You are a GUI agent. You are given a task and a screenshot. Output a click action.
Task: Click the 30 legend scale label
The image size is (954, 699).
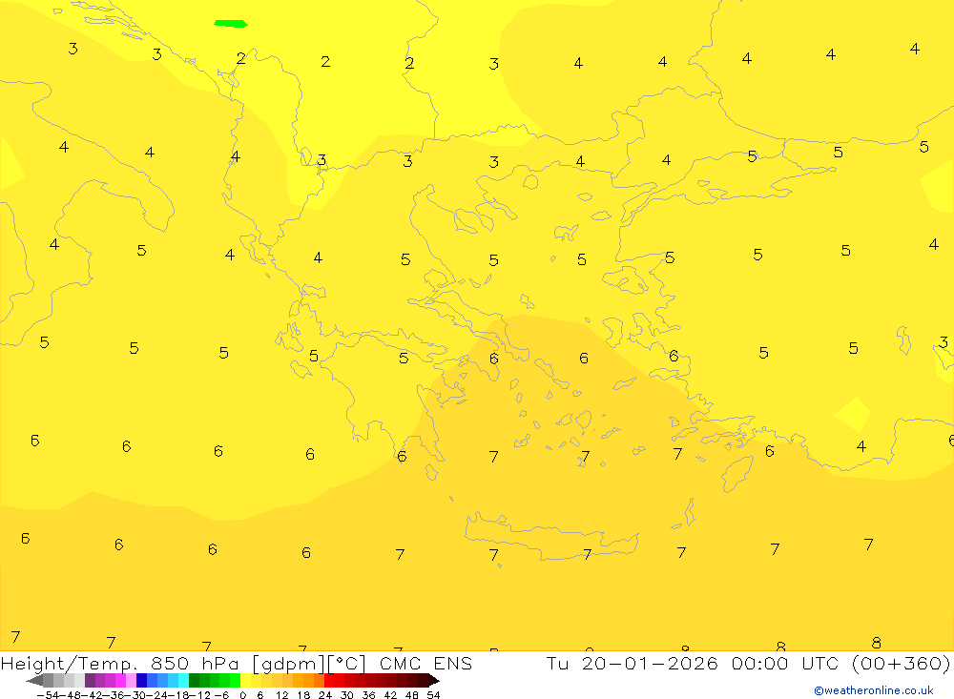[x=347, y=695]
